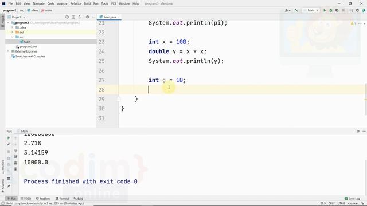Click the warning indicator in editor corner
This screenshot has height=206, width=367.
pos(353,23)
